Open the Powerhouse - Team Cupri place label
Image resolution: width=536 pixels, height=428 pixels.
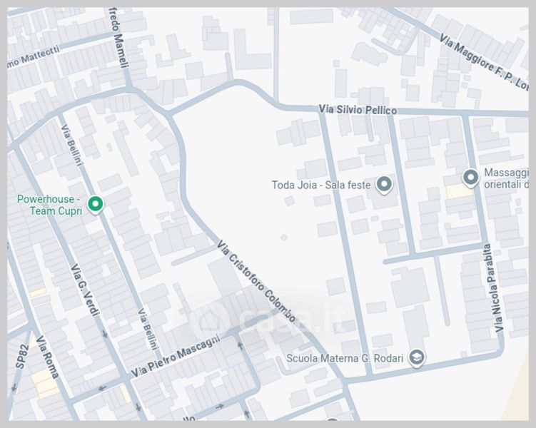[49, 205]
